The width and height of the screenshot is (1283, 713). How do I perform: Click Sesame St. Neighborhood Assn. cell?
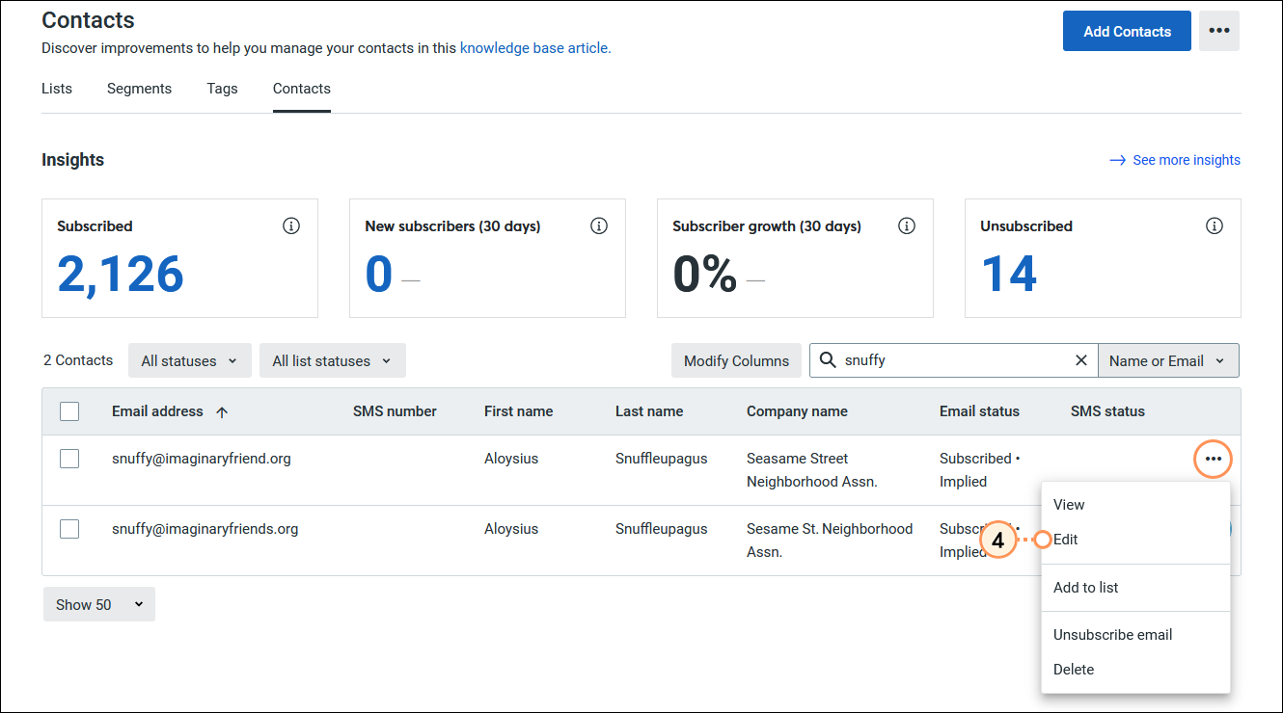(830, 541)
